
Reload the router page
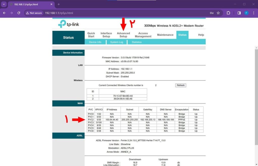coord(19,13)
